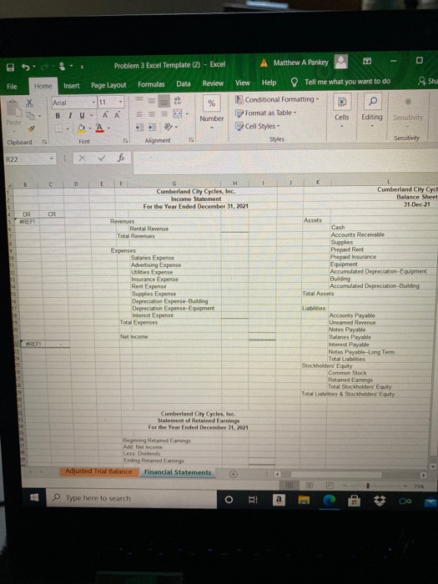Switch to the Formulas tab
Viewport: 438px width, 584px height.
pyautogui.click(x=151, y=84)
